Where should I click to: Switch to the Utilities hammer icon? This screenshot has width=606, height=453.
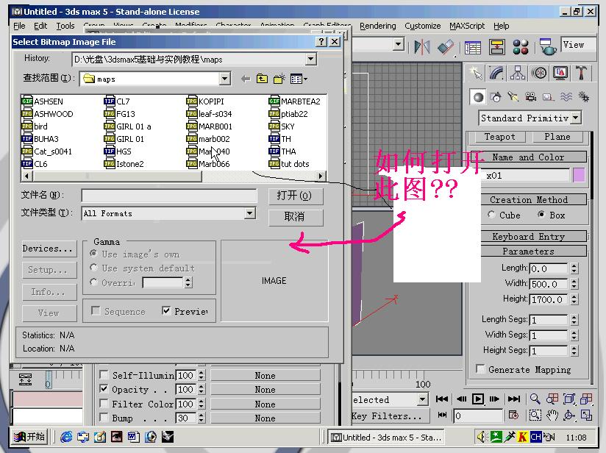tap(581, 73)
